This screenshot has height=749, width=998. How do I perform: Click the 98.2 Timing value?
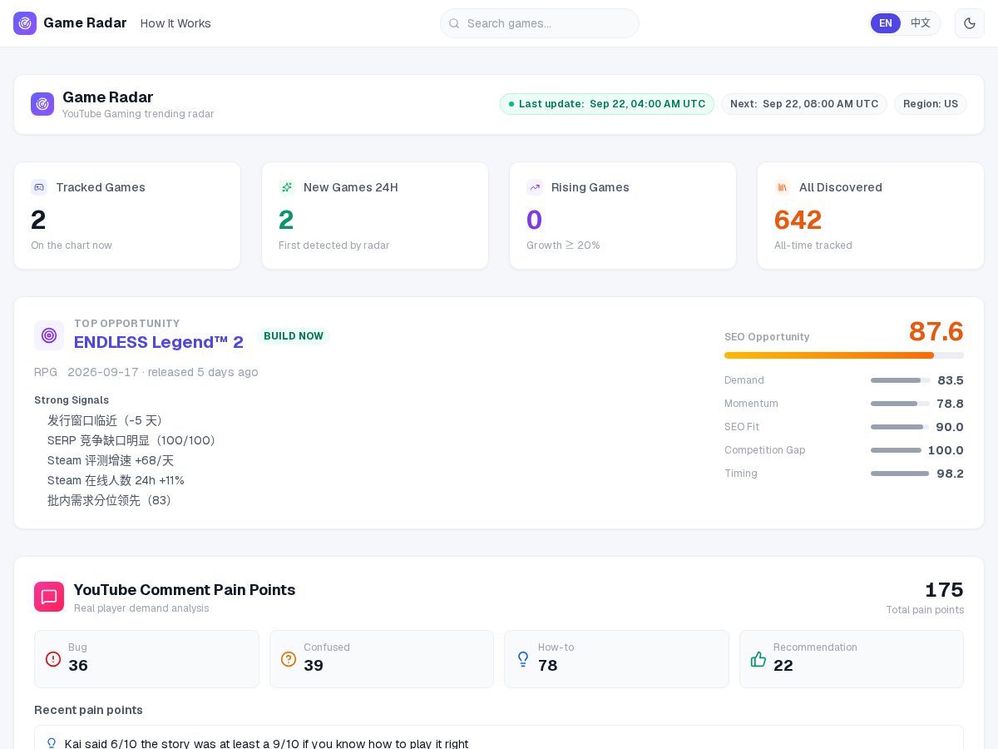(950, 474)
